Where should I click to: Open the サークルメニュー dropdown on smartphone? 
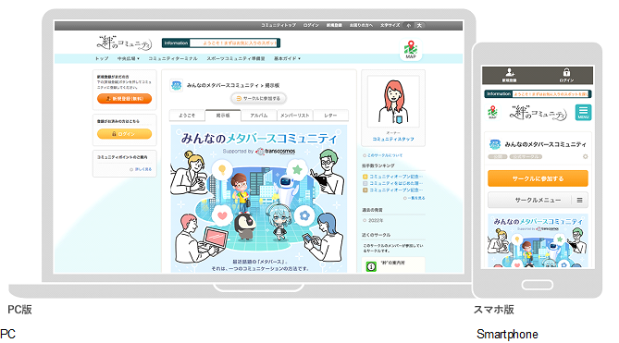538,200
